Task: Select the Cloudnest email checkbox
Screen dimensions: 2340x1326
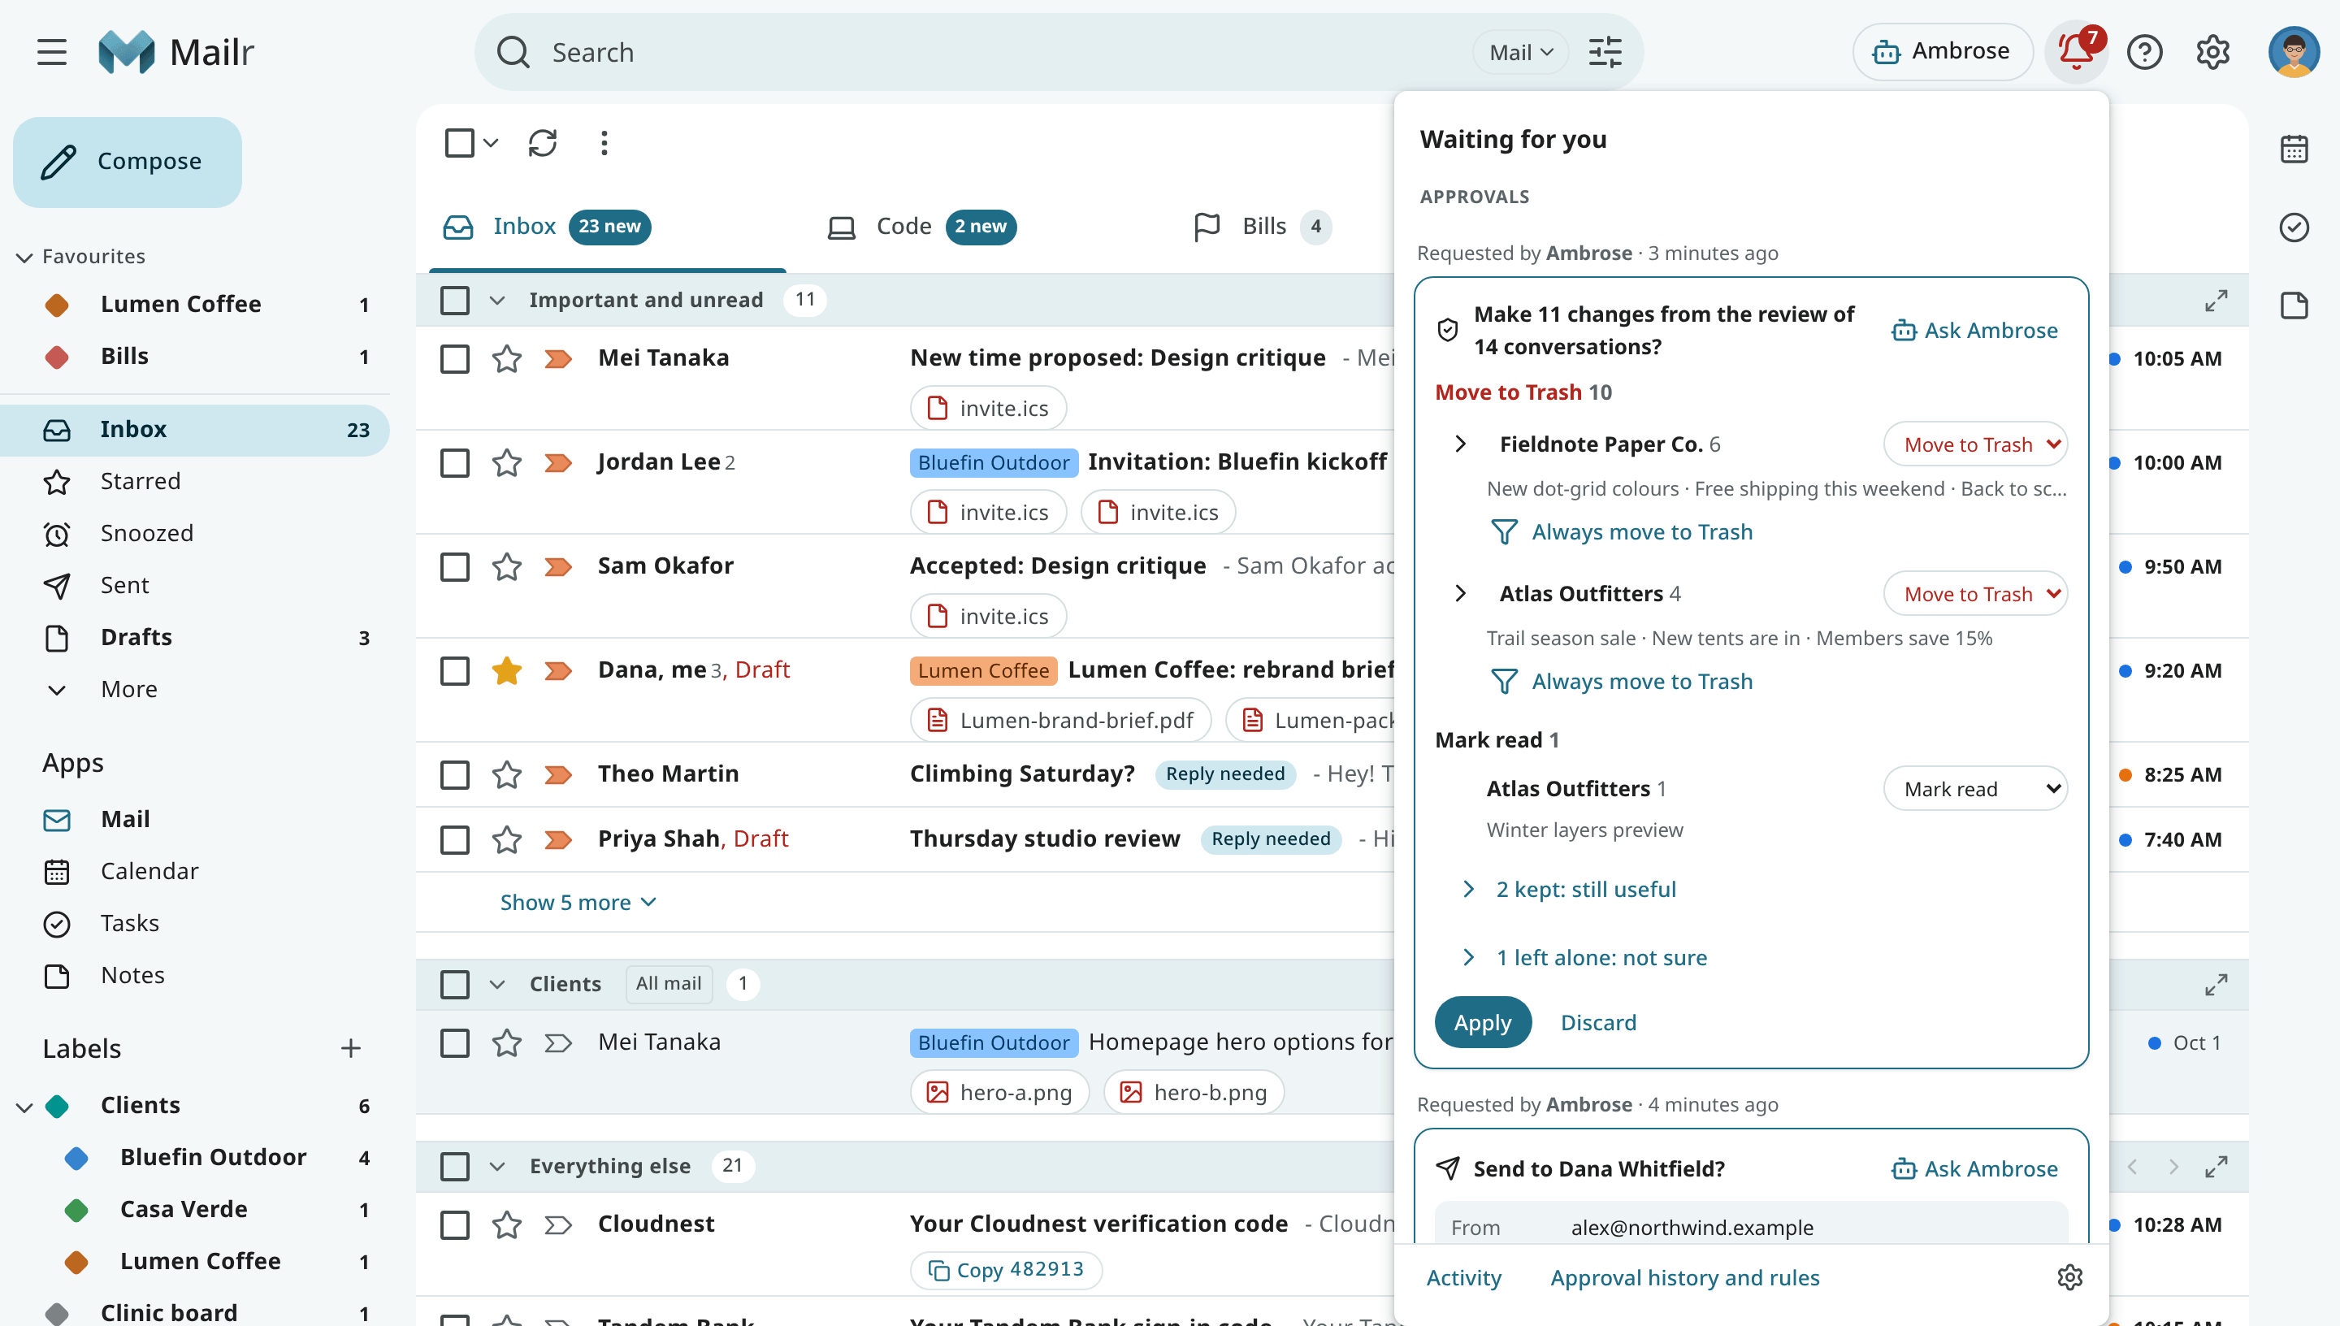Action: (455, 1225)
